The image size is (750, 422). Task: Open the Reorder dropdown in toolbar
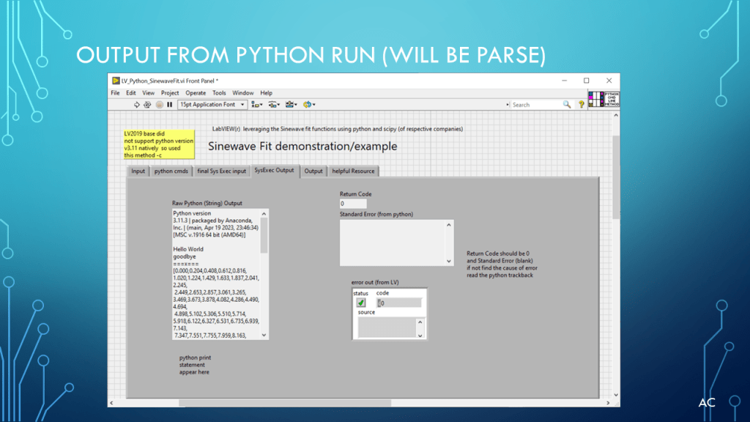pos(309,105)
